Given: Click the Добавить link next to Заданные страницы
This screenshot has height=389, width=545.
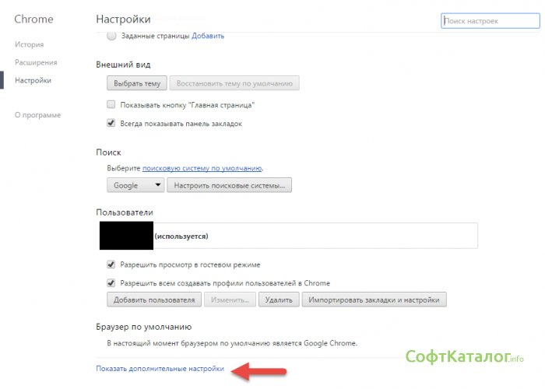Looking at the screenshot, I should [x=208, y=36].
